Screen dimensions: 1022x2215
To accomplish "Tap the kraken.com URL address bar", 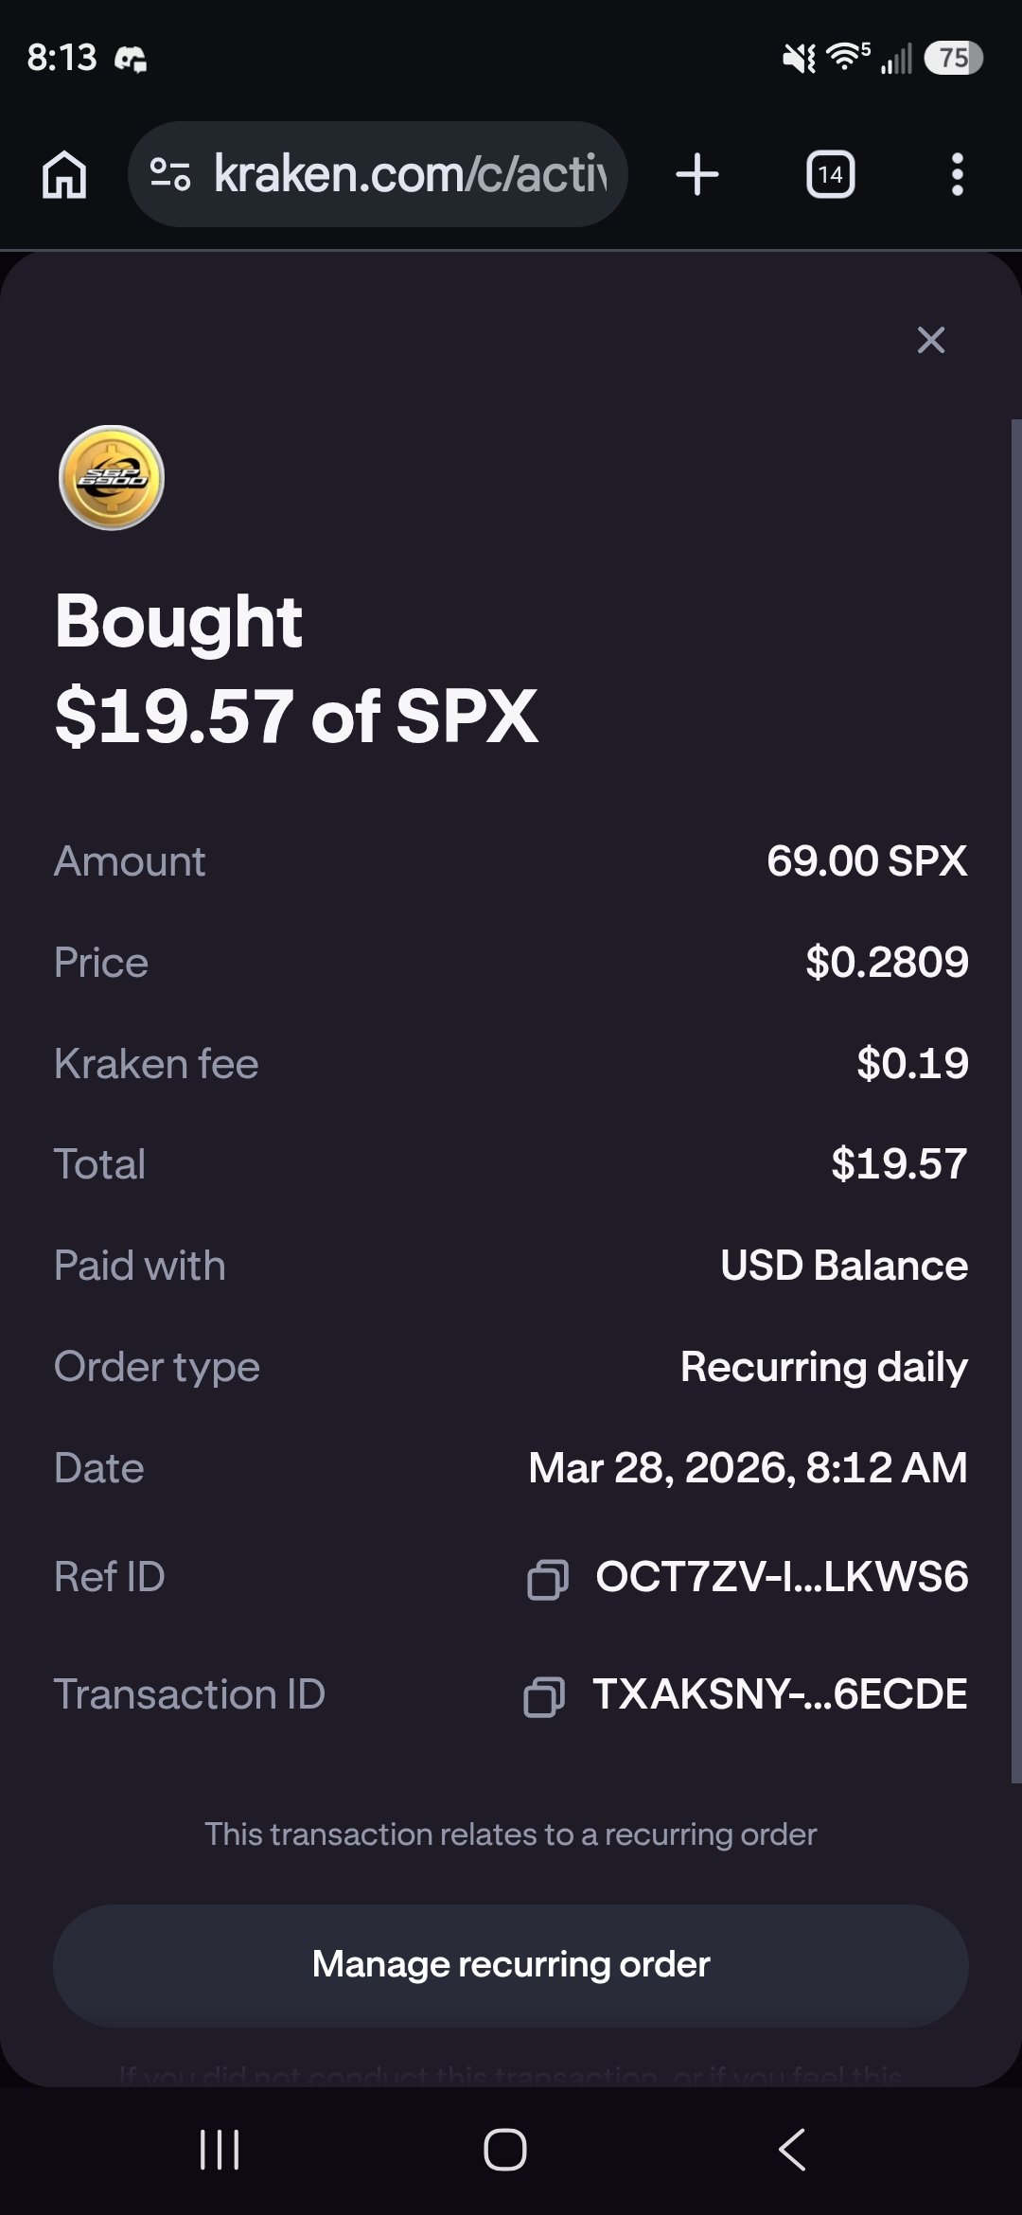I will pyautogui.click(x=409, y=174).
